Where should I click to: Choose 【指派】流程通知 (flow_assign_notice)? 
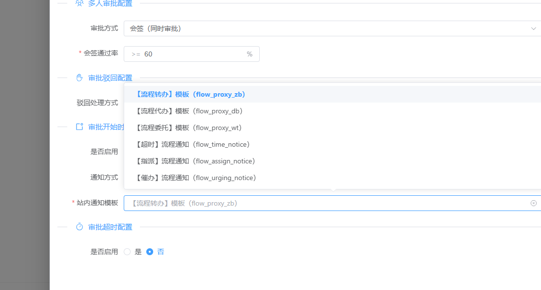pyautogui.click(x=195, y=161)
